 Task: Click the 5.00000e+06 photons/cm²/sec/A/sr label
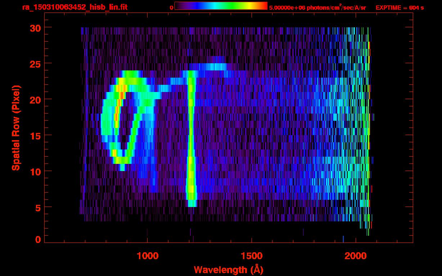click(x=317, y=7)
